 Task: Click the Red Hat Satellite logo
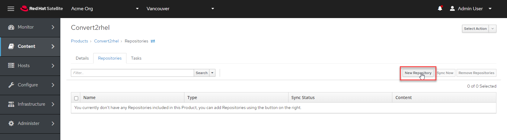pos(42,8)
